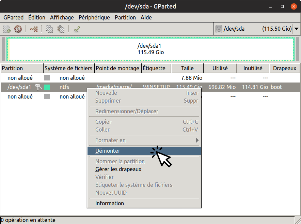Click the boot flag cell
301x224 pixels.
point(276,87)
